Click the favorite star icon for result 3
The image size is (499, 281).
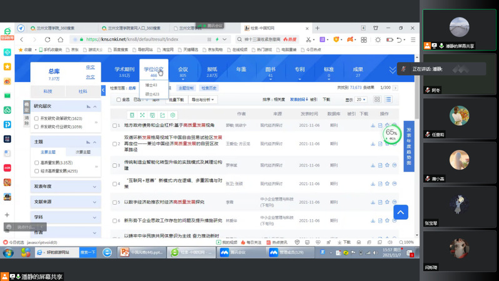(x=387, y=165)
